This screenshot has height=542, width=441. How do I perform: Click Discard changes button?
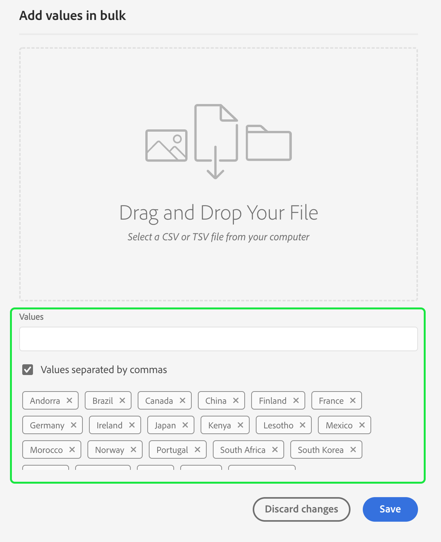(x=301, y=509)
